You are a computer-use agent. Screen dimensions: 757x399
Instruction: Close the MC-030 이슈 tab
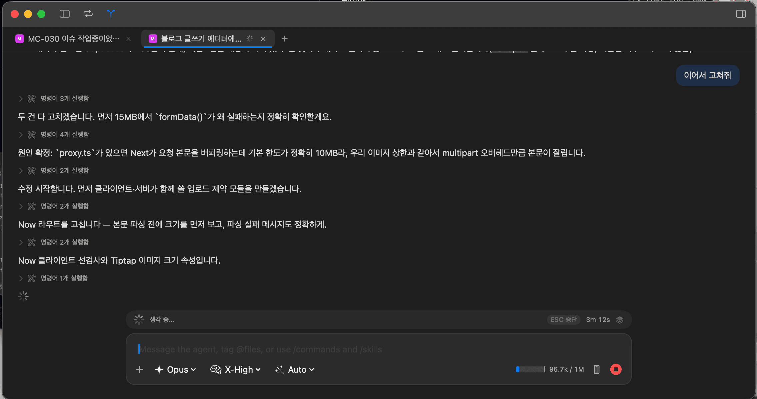128,39
